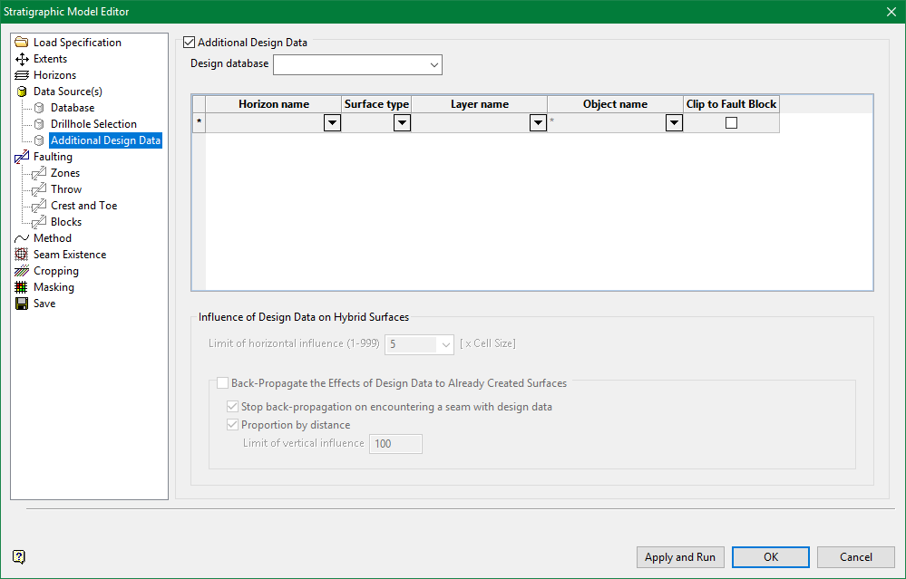This screenshot has height=579, width=906.
Task: Click the Faulting icon in tree
Action: [x=22, y=157]
